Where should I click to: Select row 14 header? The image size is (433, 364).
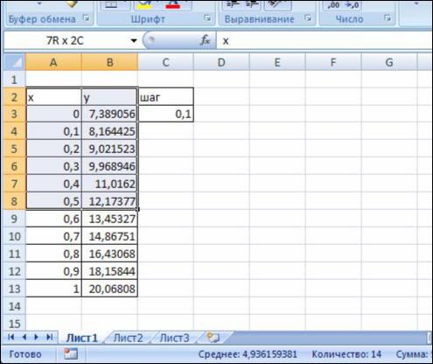15,306
